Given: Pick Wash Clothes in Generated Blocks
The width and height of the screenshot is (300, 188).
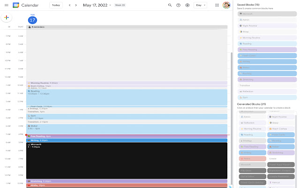Looking at the screenshot, I should click(x=281, y=129).
